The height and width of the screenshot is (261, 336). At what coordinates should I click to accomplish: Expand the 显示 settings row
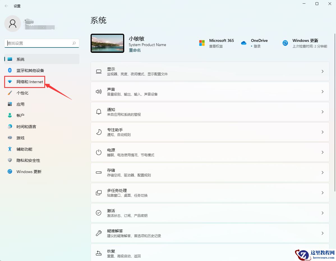210,71
